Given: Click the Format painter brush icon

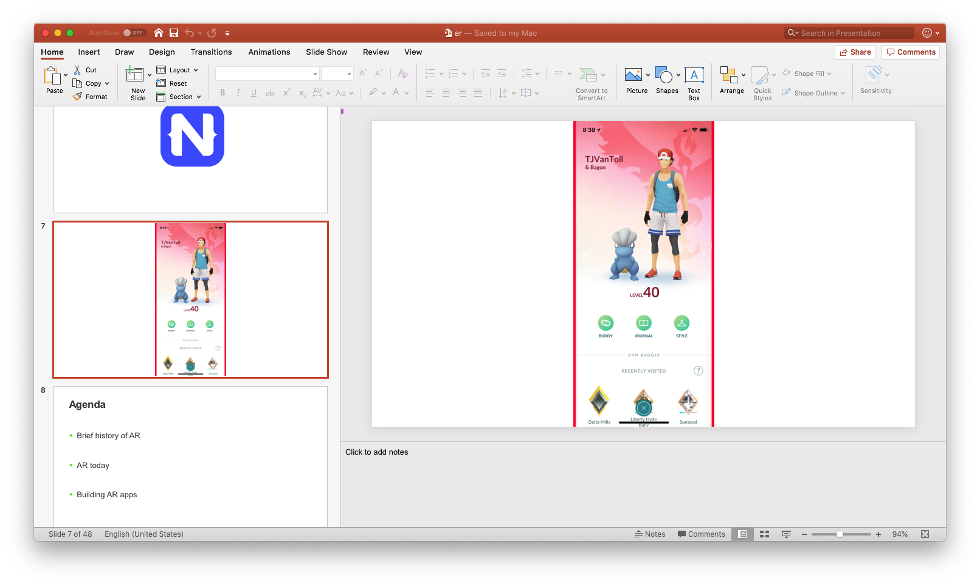Looking at the screenshot, I should [x=77, y=97].
